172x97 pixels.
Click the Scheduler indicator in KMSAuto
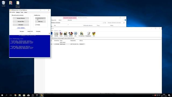tap(38, 33)
